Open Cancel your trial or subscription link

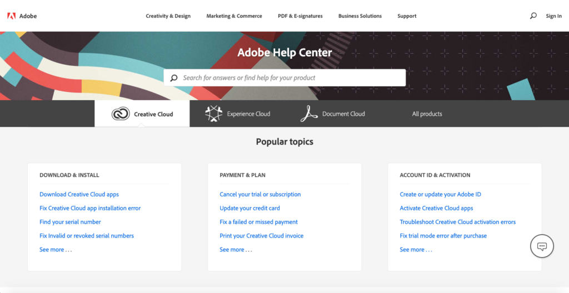coord(260,194)
